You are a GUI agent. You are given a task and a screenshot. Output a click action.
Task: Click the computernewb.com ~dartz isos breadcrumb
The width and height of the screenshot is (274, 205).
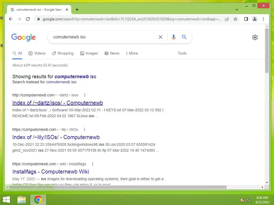[x=45, y=95]
